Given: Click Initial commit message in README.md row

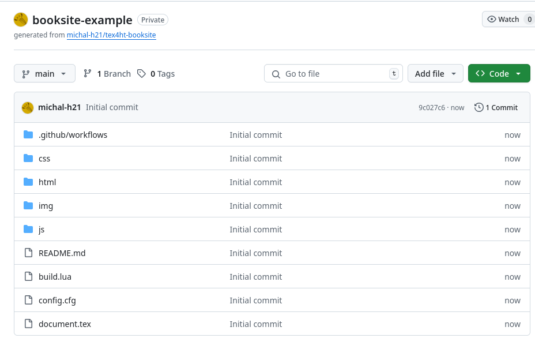Looking at the screenshot, I should [x=255, y=253].
